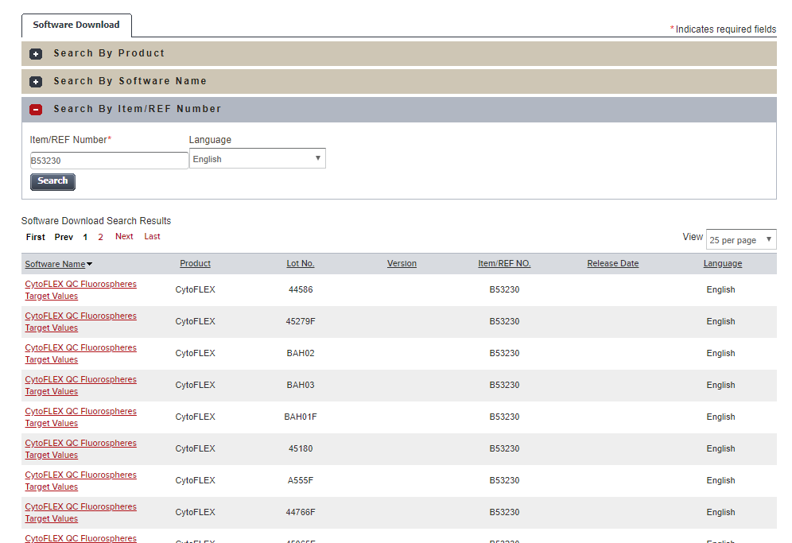This screenshot has height=543, width=792.
Task: Go to the Next results page
Action: pyautogui.click(x=124, y=236)
